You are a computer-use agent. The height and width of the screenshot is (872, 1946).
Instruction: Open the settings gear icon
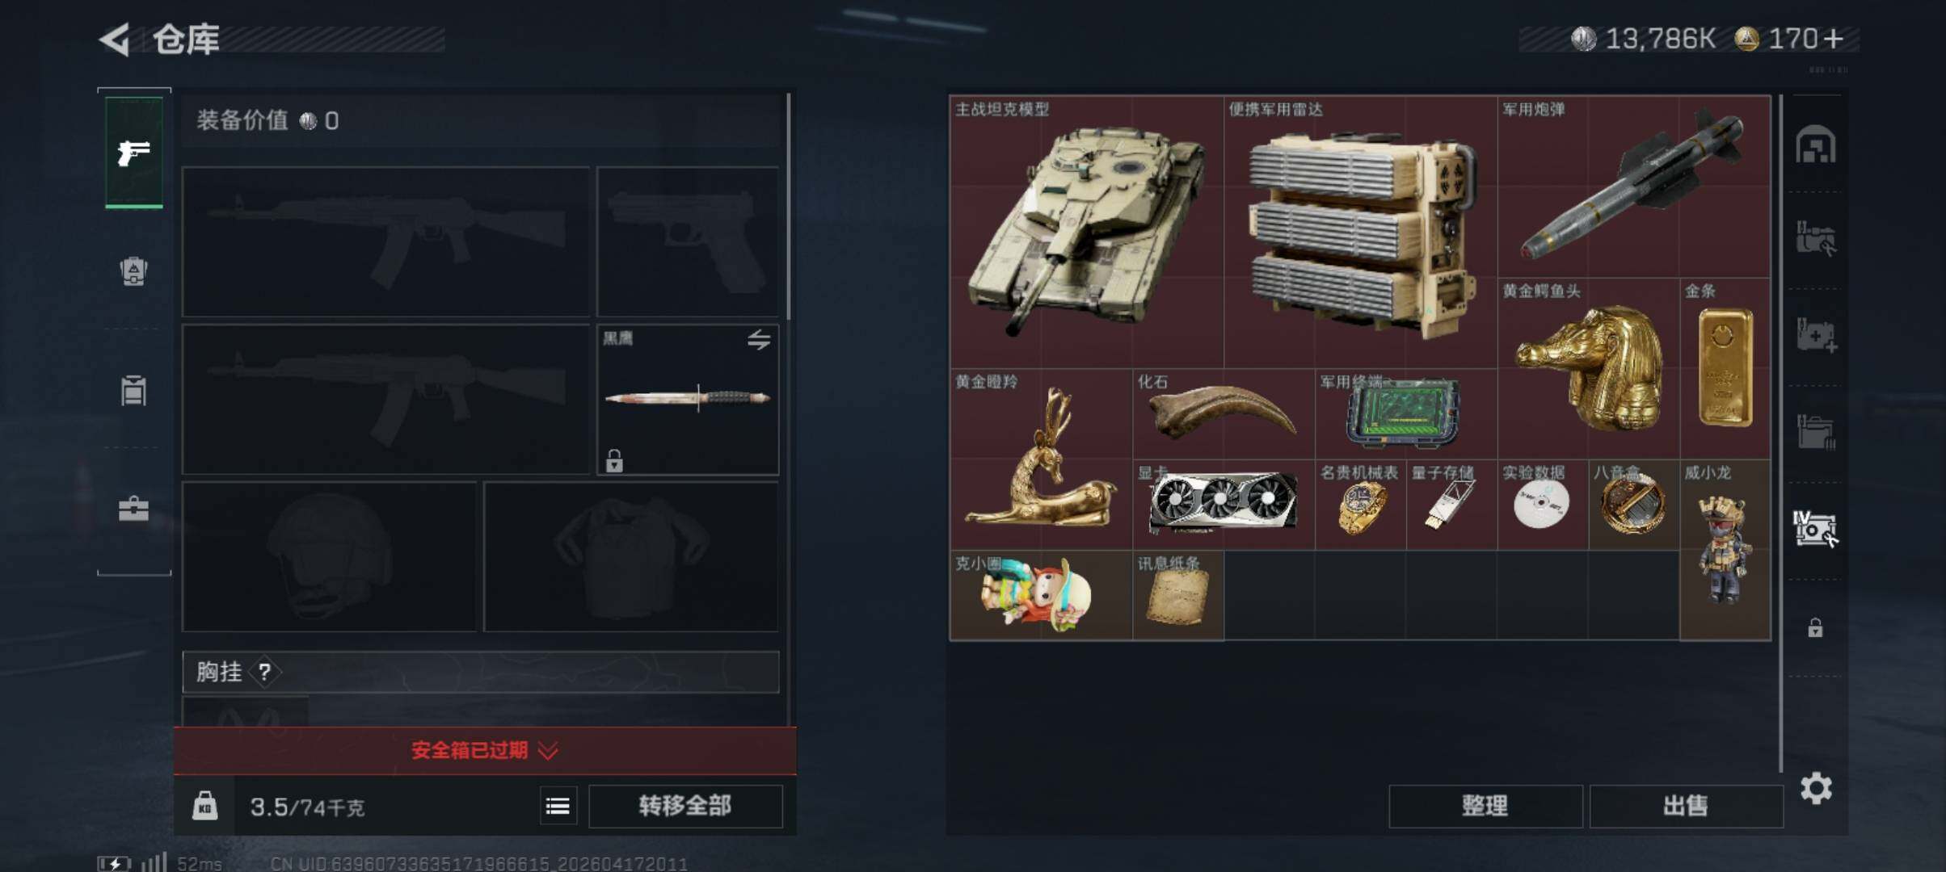click(x=1816, y=788)
